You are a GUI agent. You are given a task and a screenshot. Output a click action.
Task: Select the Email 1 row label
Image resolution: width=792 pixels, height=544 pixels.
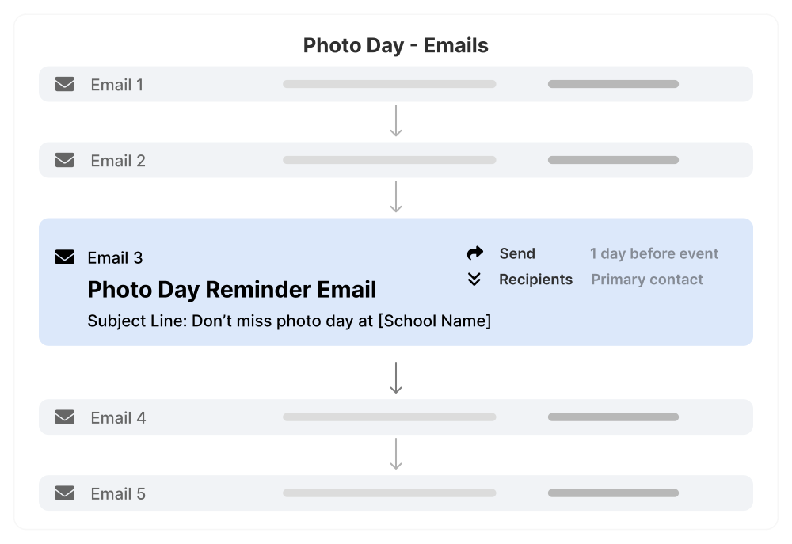[x=117, y=85]
